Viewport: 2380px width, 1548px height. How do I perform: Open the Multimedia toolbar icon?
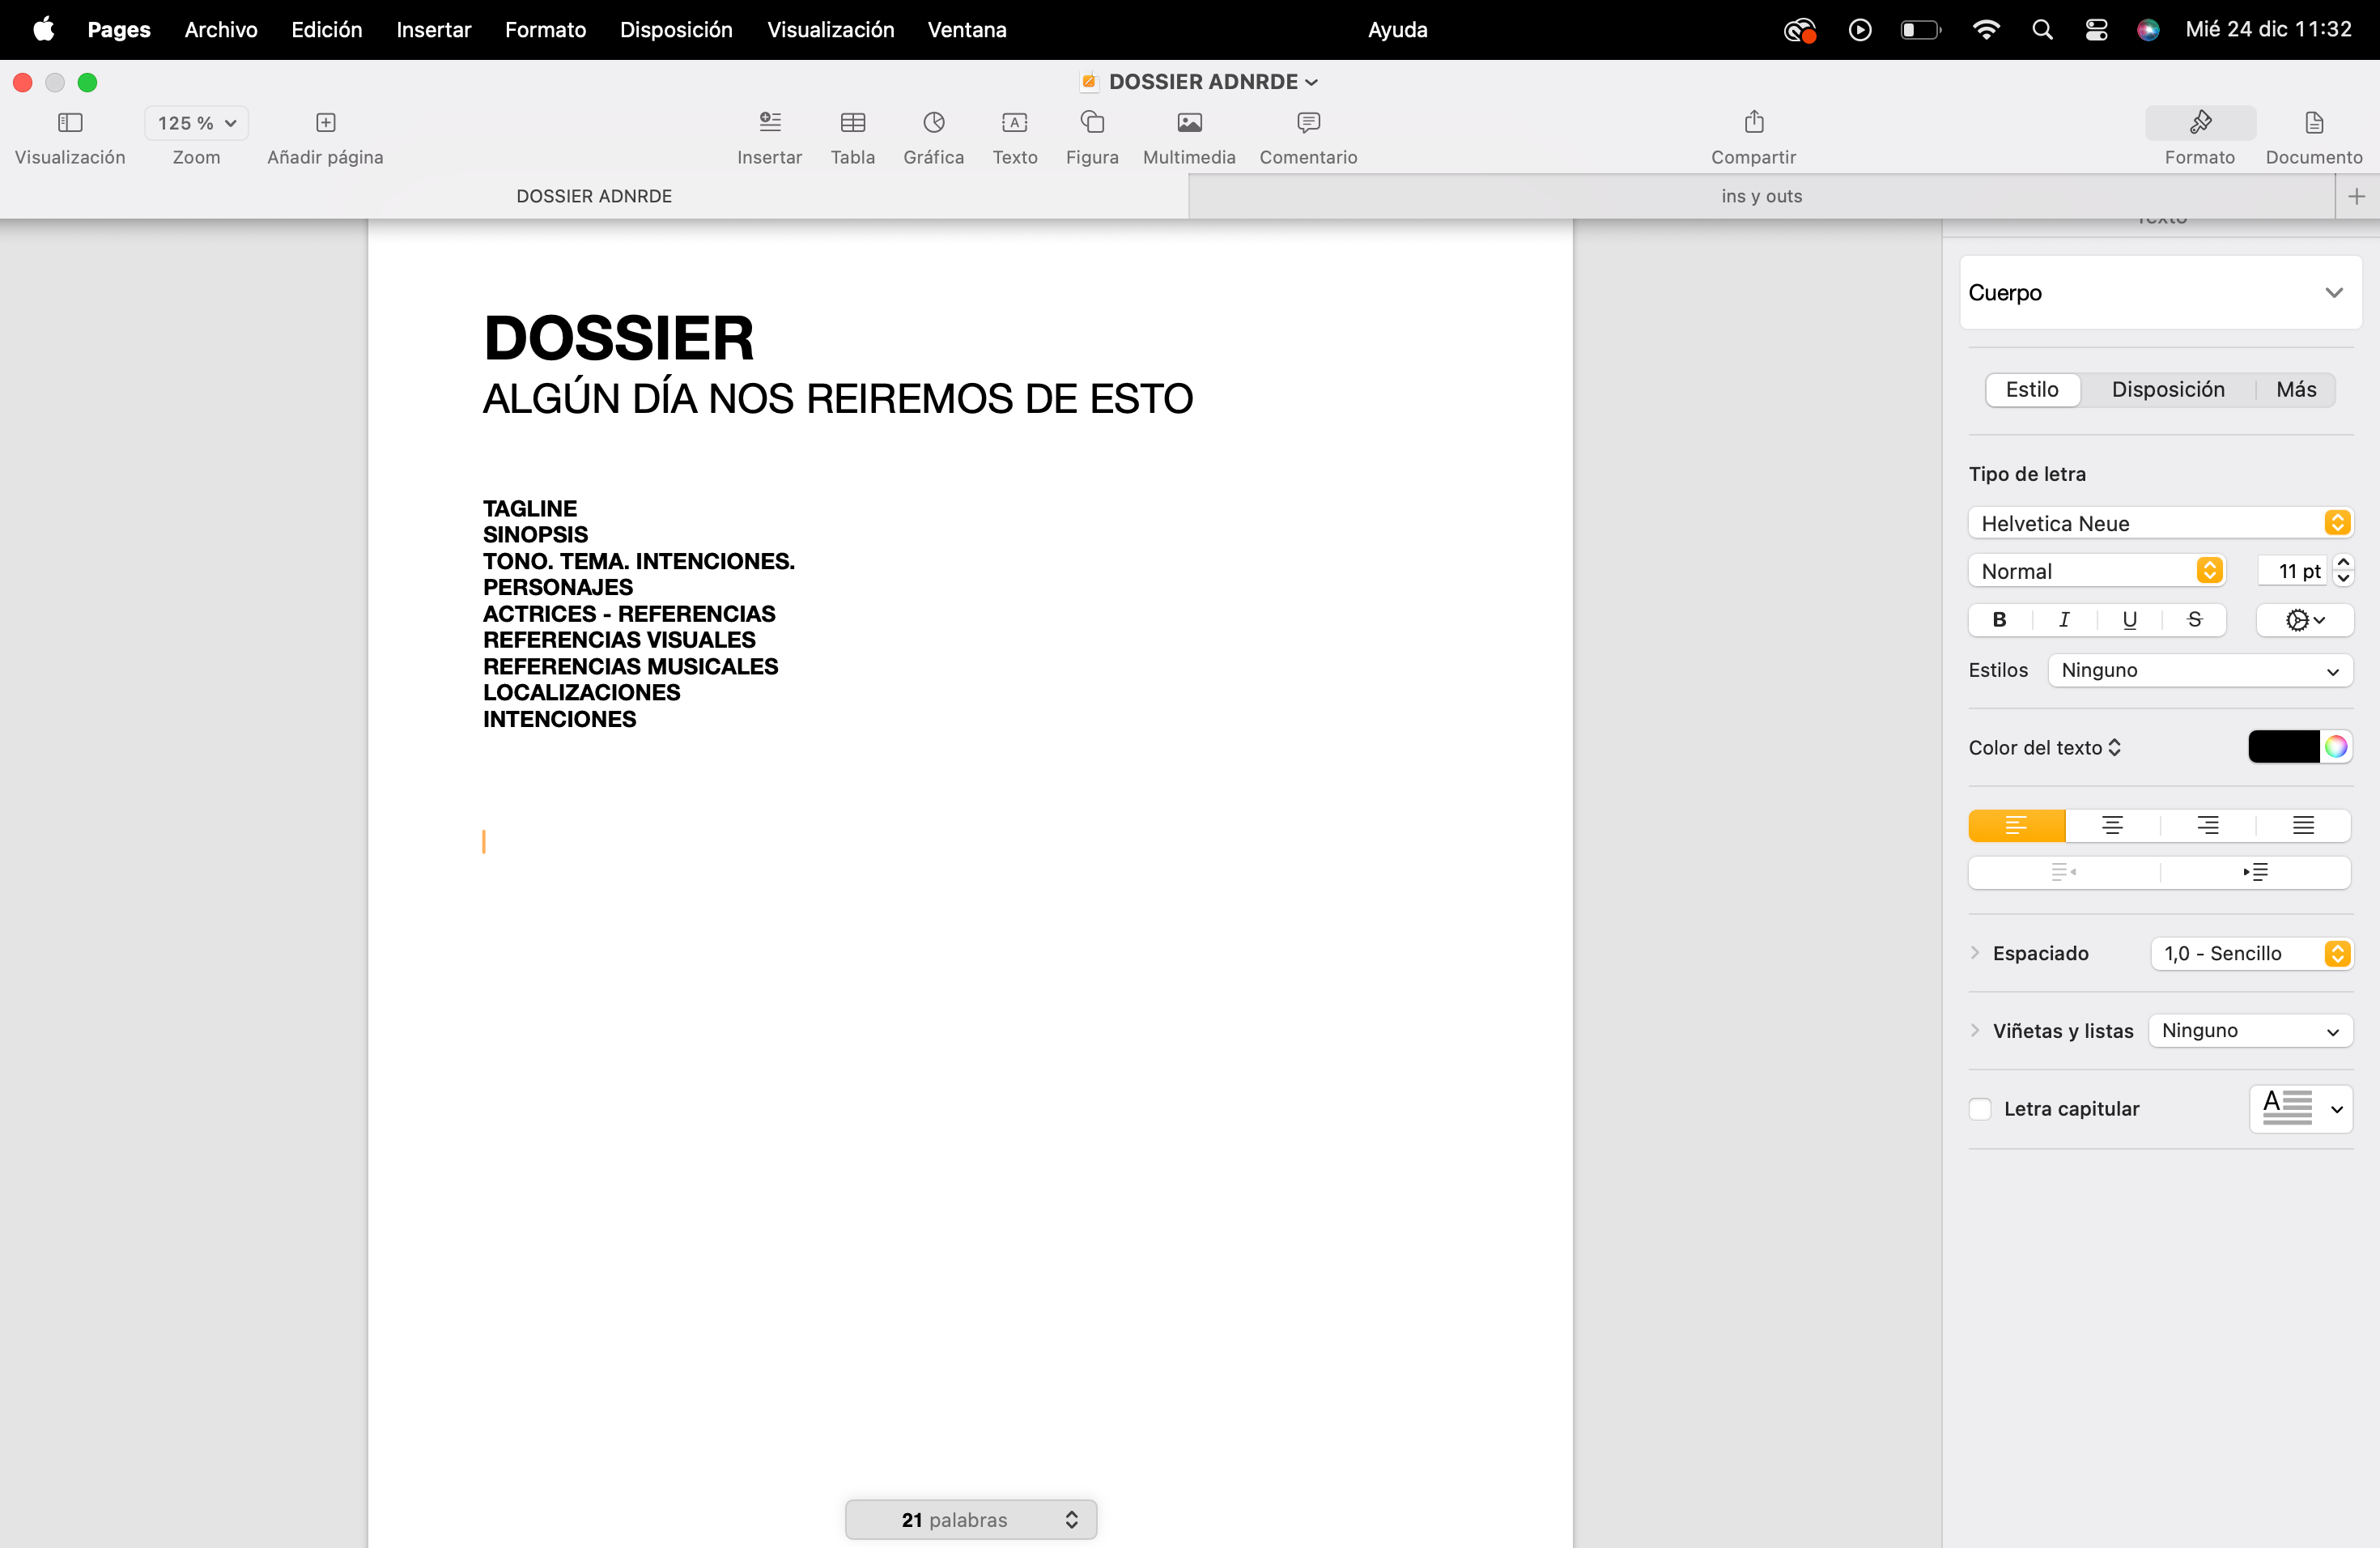[1188, 123]
